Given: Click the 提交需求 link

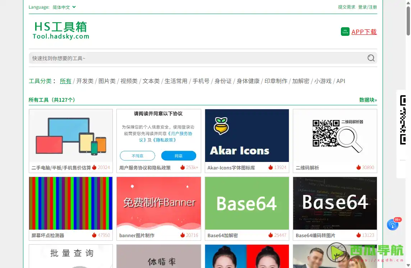Looking at the screenshot, I should pyautogui.click(x=347, y=7).
